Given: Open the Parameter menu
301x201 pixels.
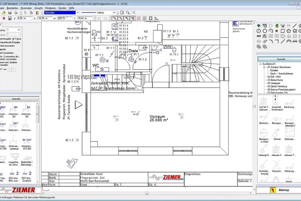Looking at the screenshot, I should [x=26, y=8].
